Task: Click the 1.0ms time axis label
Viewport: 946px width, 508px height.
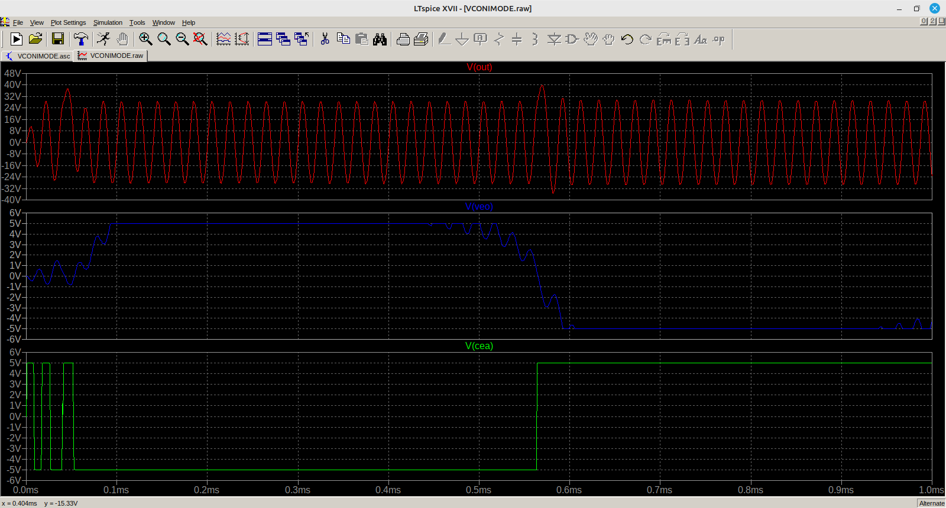Action: [x=931, y=490]
